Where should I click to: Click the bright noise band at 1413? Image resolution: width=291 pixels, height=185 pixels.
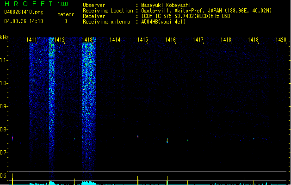pyautogui.click(x=89, y=106)
